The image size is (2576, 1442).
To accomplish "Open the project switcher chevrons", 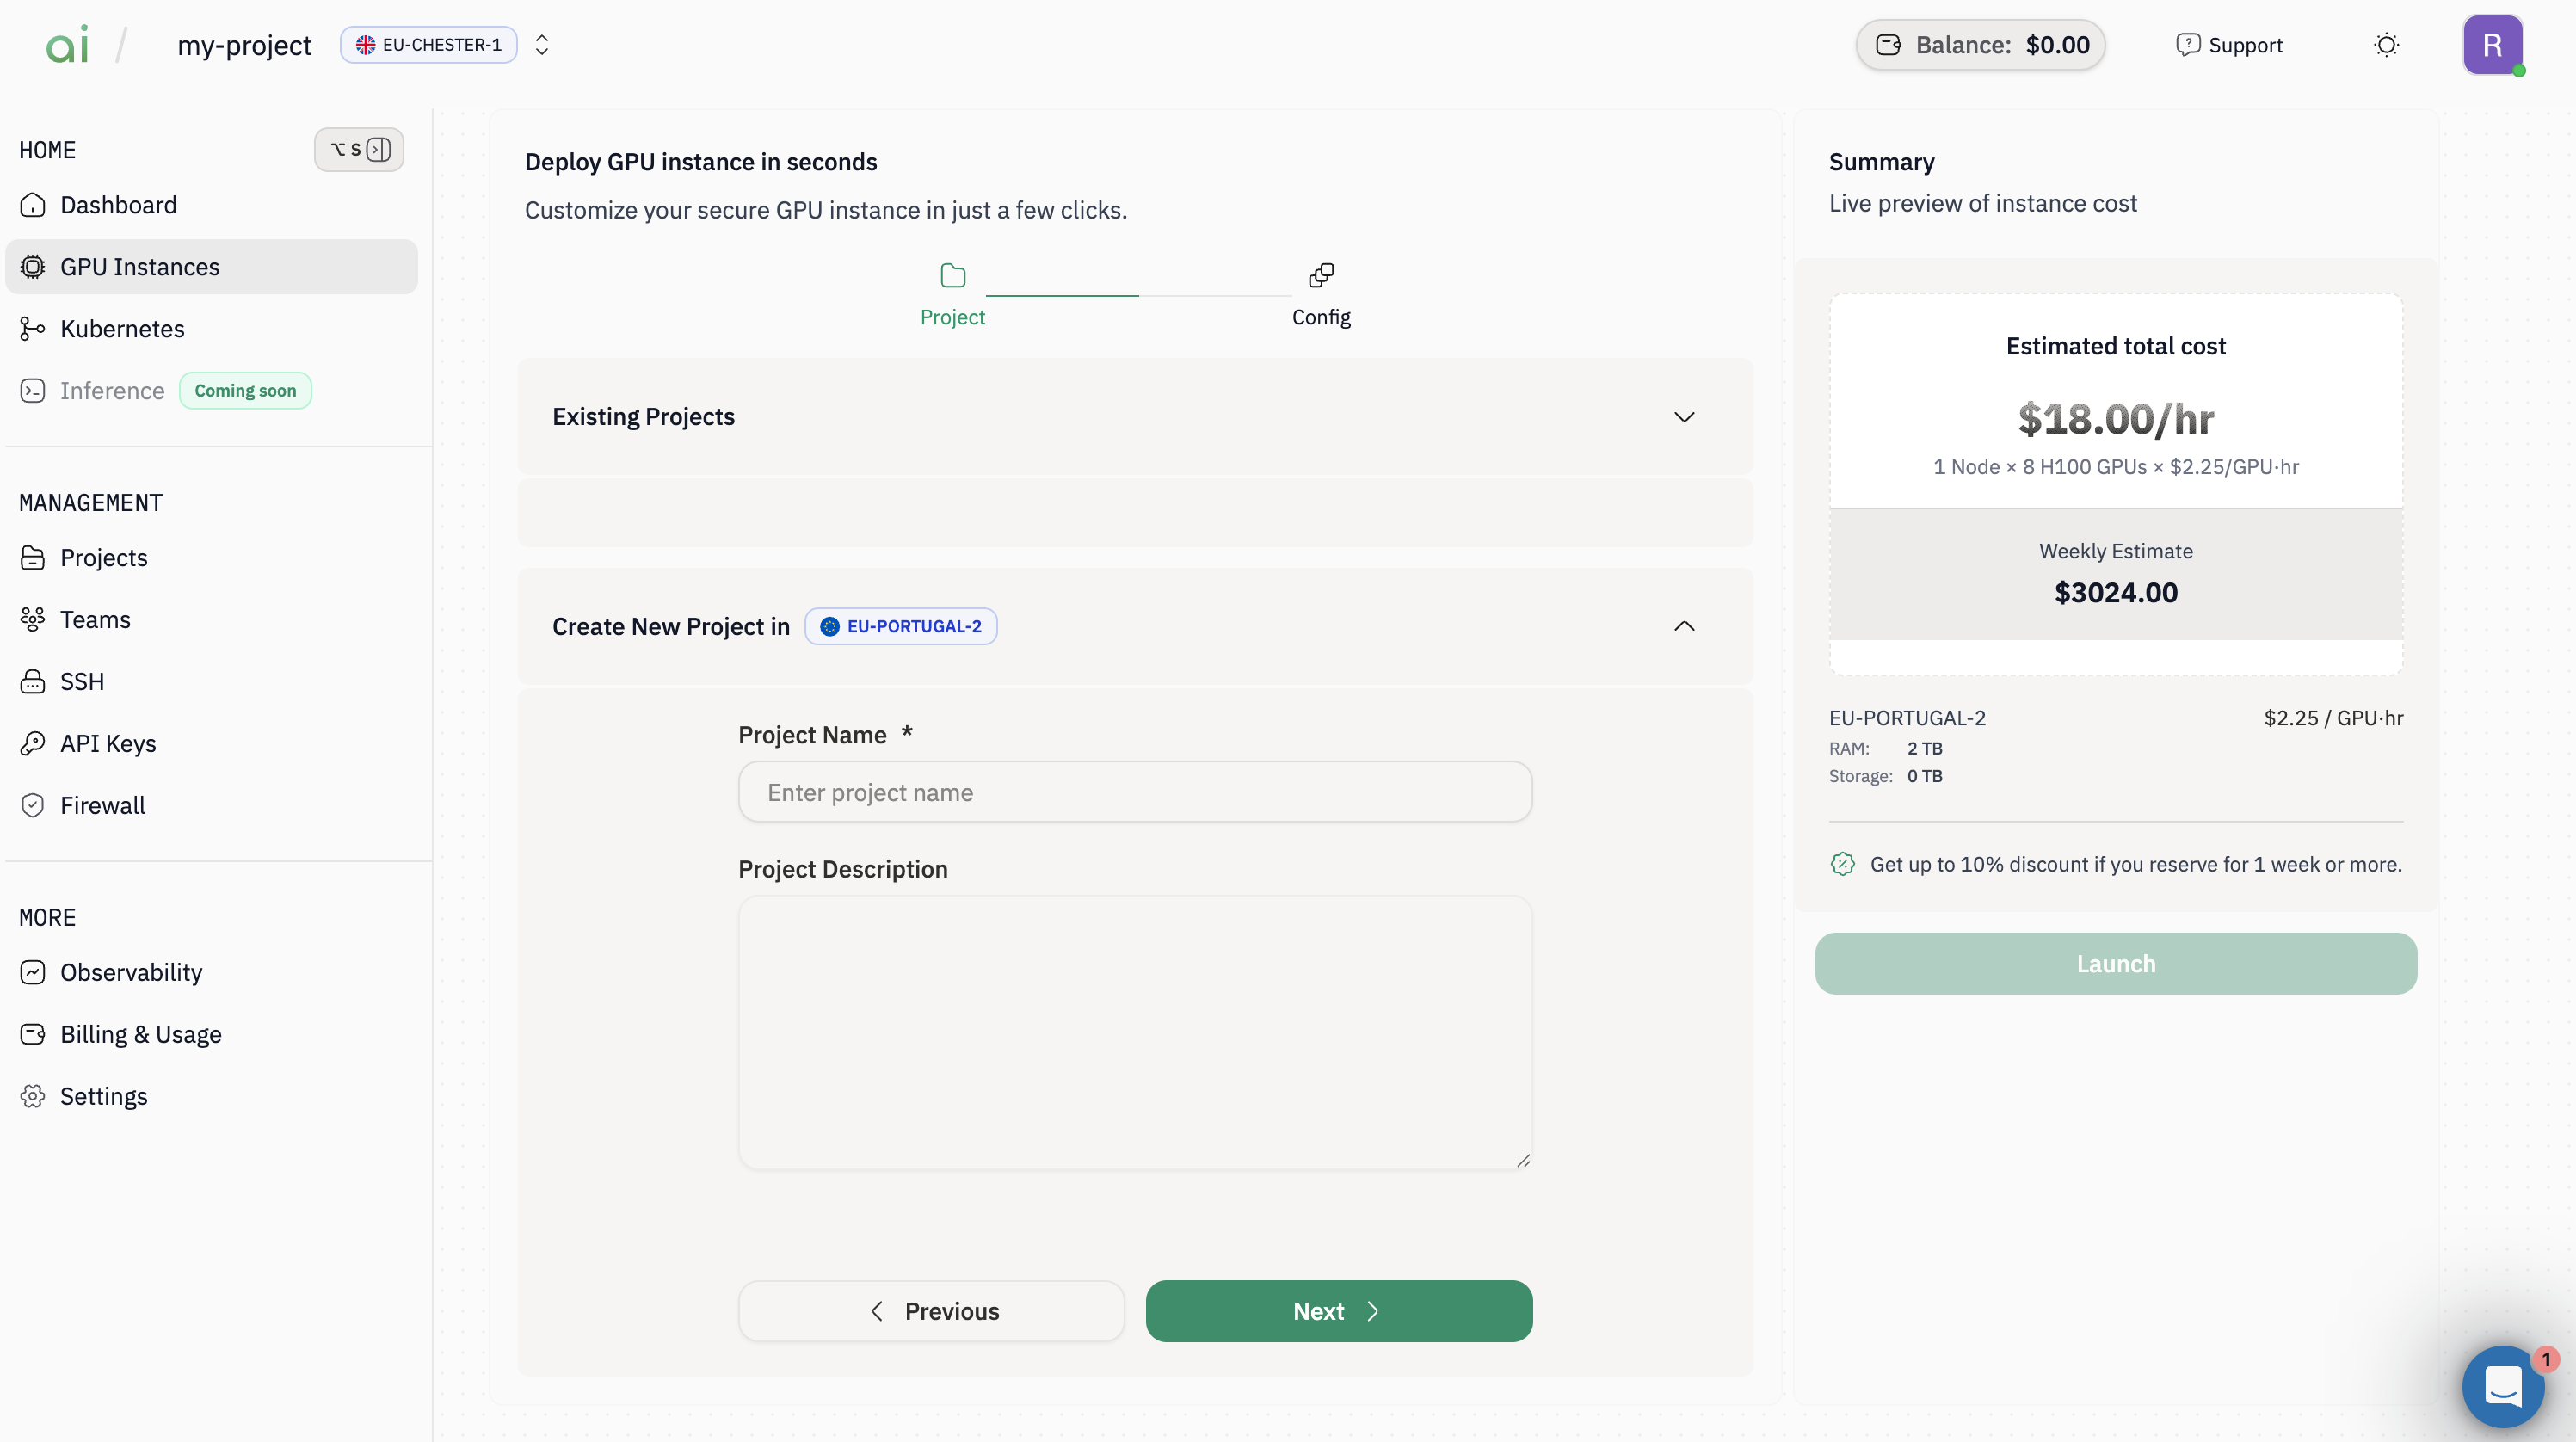I will (542, 45).
